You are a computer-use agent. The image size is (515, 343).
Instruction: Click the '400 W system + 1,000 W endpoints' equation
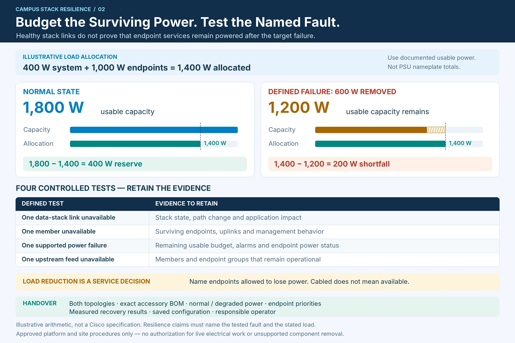[x=137, y=68]
